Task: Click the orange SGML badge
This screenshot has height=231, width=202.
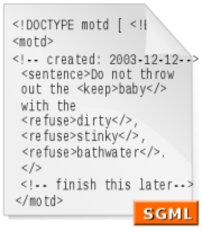Action: tap(166, 213)
